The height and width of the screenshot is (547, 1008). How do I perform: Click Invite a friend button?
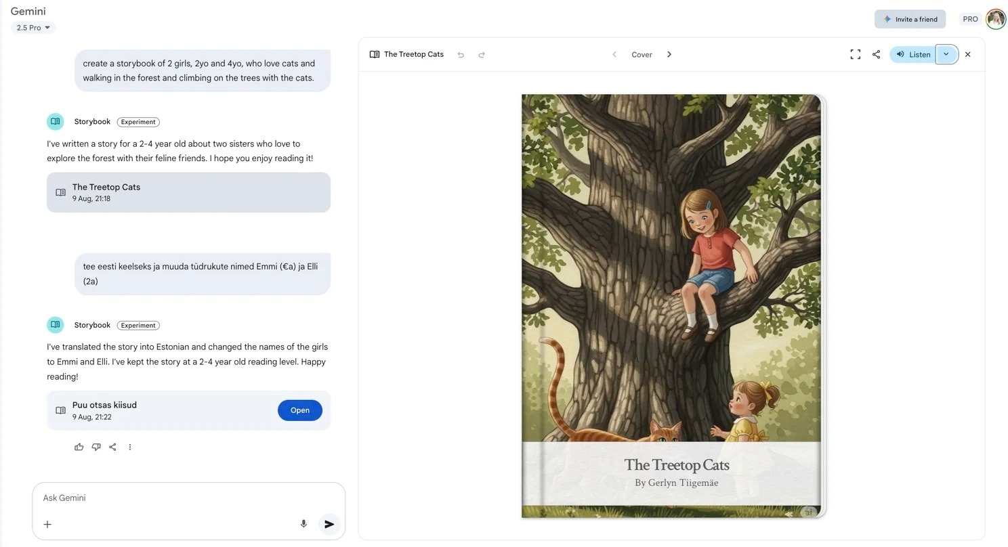pyautogui.click(x=910, y=19)
